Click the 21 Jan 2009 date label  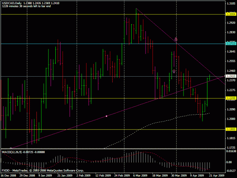(x=65, y=175)
